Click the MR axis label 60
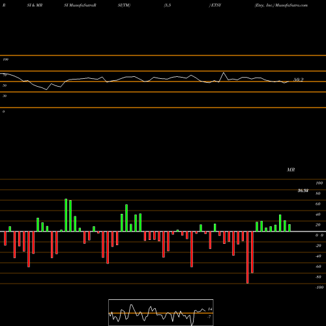 point(318,204)
